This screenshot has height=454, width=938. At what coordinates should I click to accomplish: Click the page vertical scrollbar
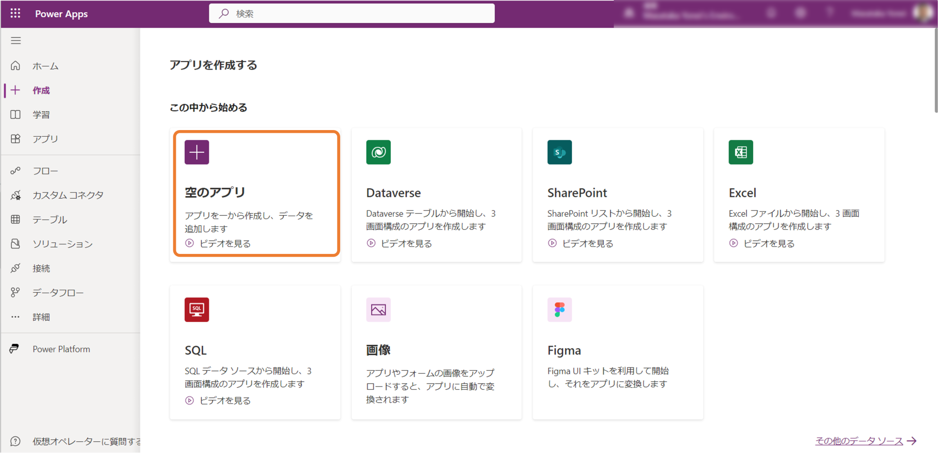(936, 71)
